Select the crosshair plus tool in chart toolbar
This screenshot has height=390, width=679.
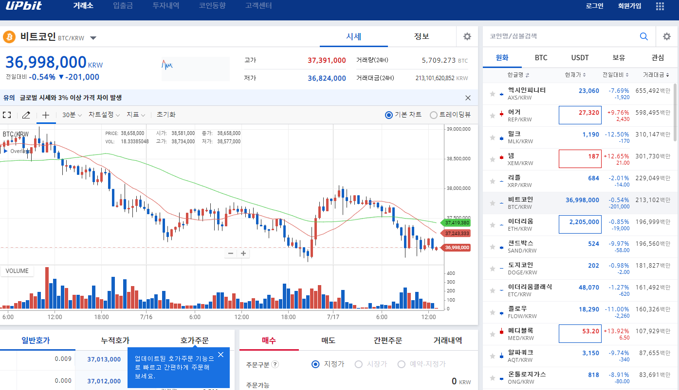point(46,115)
